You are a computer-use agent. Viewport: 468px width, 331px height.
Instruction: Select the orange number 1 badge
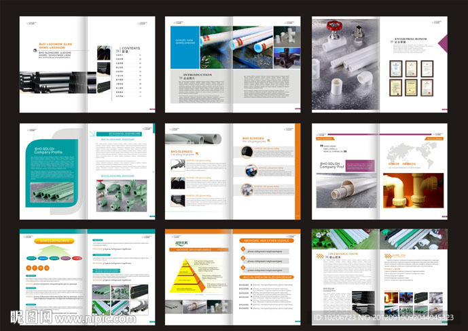click(x=243, y=249)
